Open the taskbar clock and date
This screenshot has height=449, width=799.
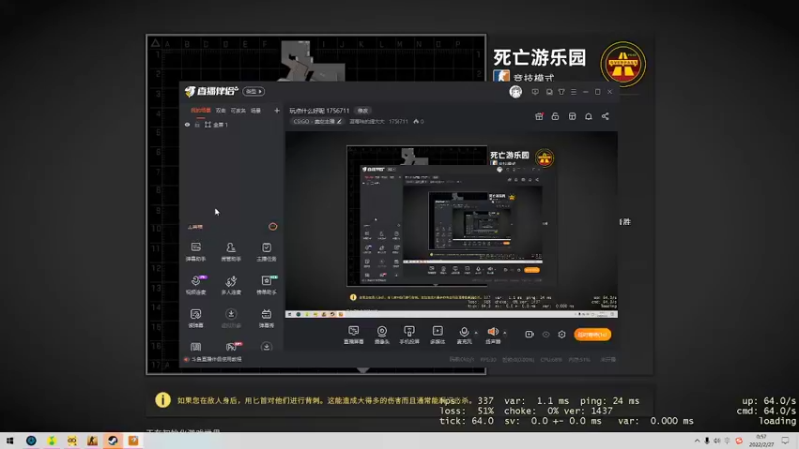761,441
